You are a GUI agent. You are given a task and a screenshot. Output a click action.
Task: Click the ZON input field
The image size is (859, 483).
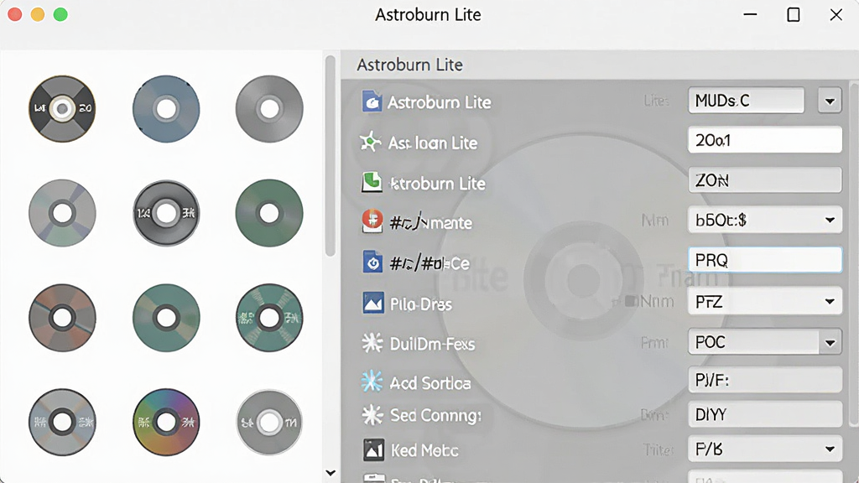[765, 180]
